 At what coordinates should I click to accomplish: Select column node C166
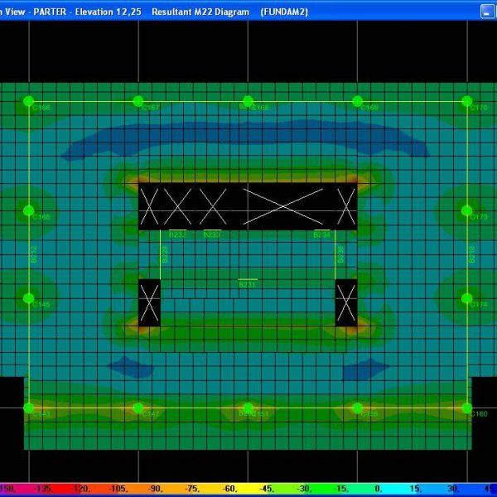tap(28, 101)
